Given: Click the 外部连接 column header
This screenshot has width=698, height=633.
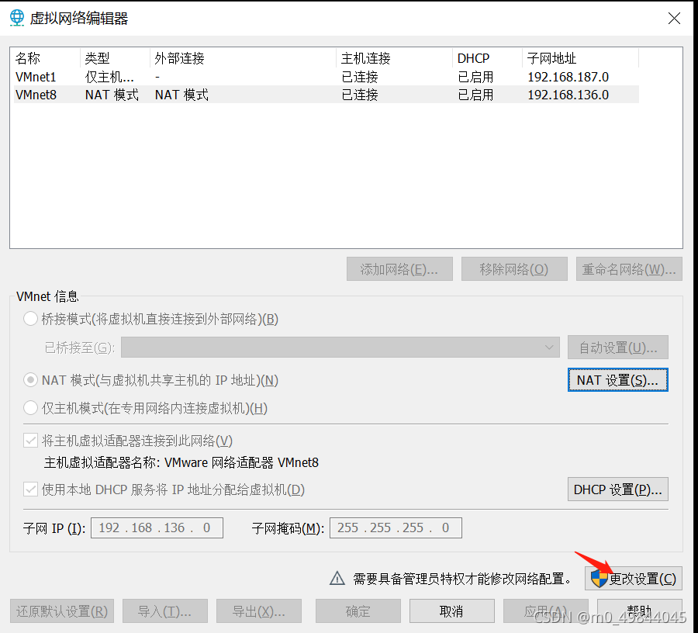Looking at the screenshot, I should tap(243, 58).
